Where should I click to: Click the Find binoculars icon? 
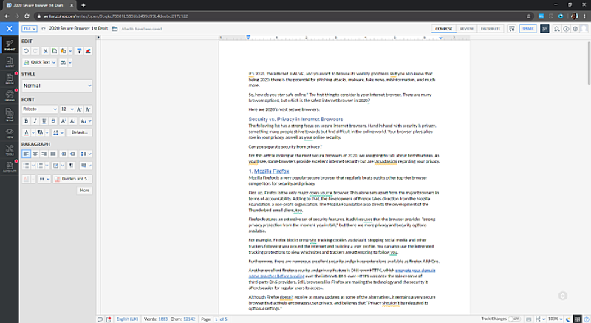tap(63, 62)
